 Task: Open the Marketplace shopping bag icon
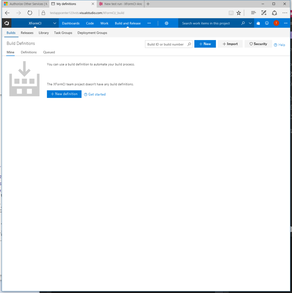[258, 23]
